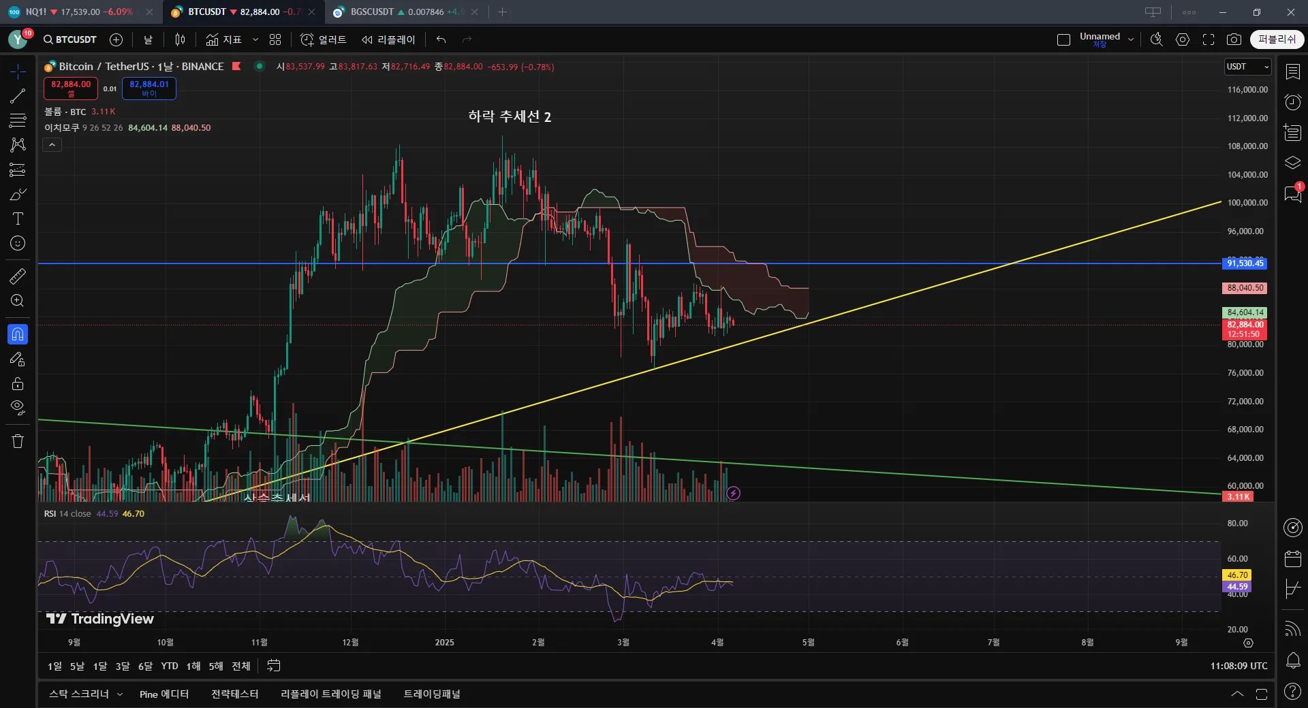Maximize the bottom panel

coord(1262,694)
